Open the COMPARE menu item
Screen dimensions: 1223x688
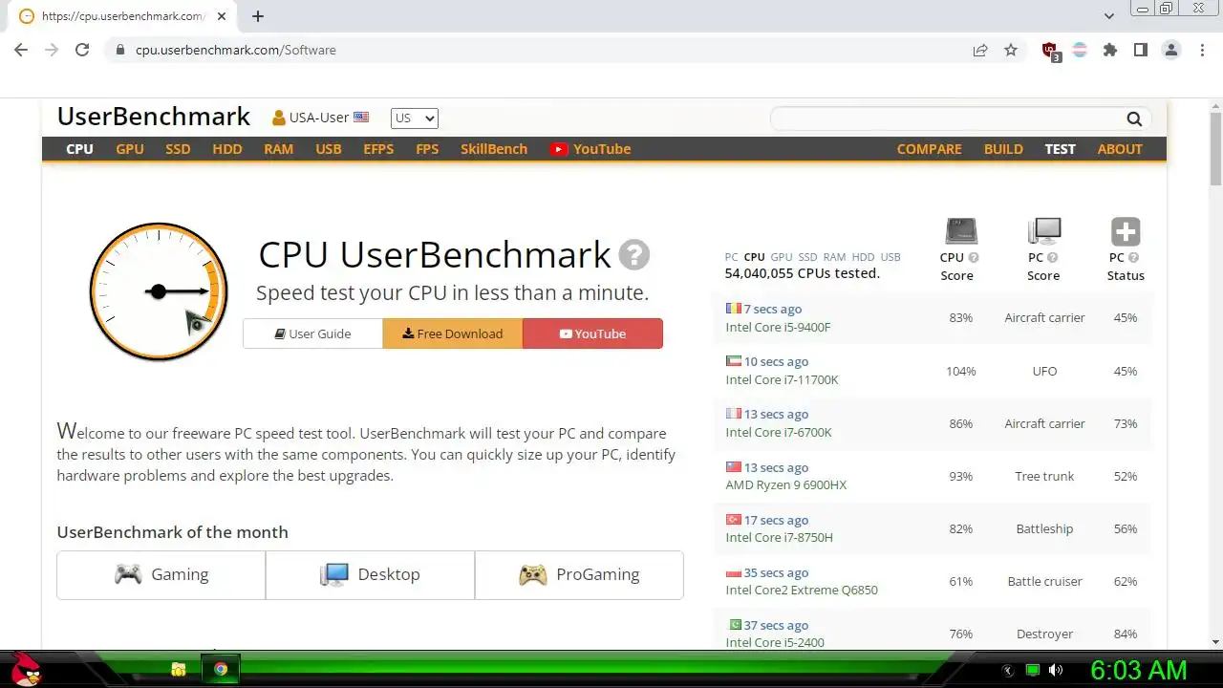point(929,149)
